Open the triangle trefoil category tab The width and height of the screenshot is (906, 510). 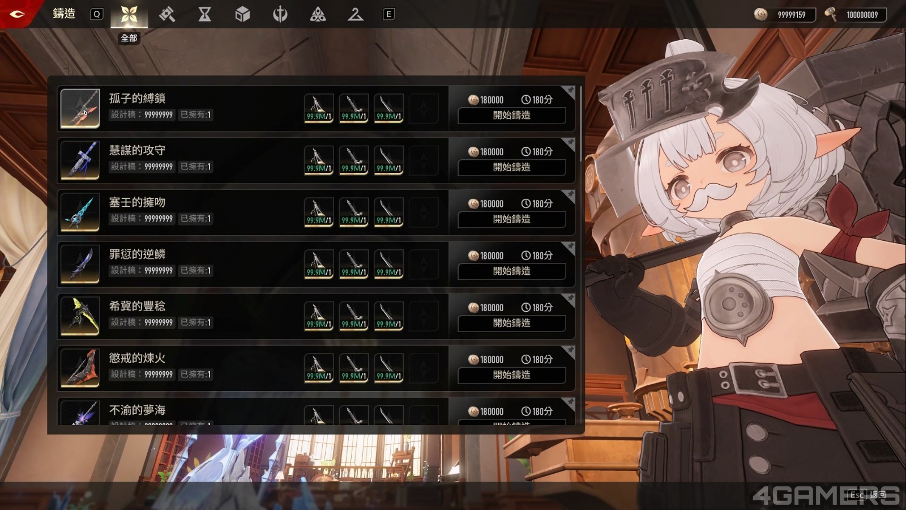(x=318, y=14)
